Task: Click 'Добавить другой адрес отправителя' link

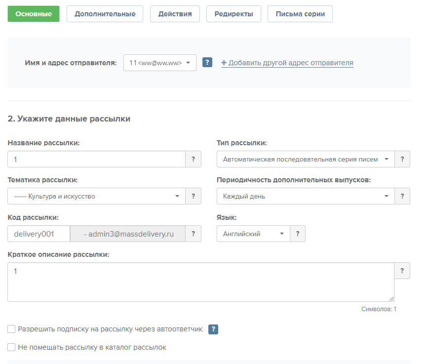Action: (x=288, y=63)
